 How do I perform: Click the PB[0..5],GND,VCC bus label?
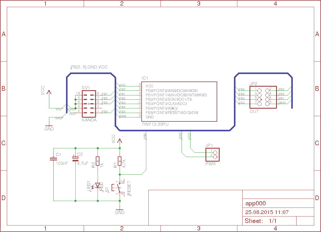(89, 67)
